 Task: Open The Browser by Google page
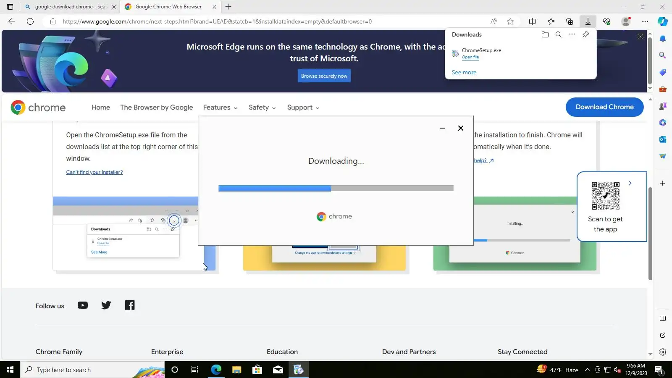(x=157, y=108)
